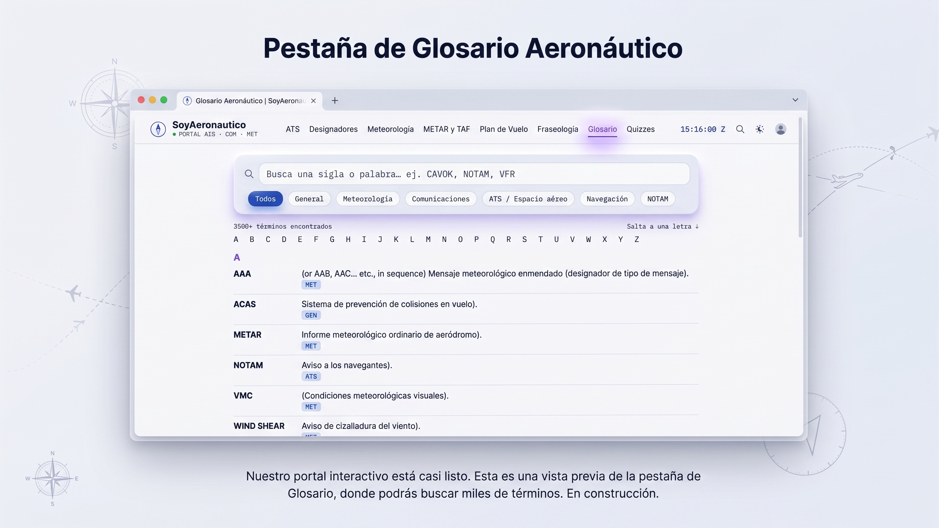The width and height of the screenshot is (939, 528).
Task: Focus the glossary search input field
Action: [x=474, y=174]
